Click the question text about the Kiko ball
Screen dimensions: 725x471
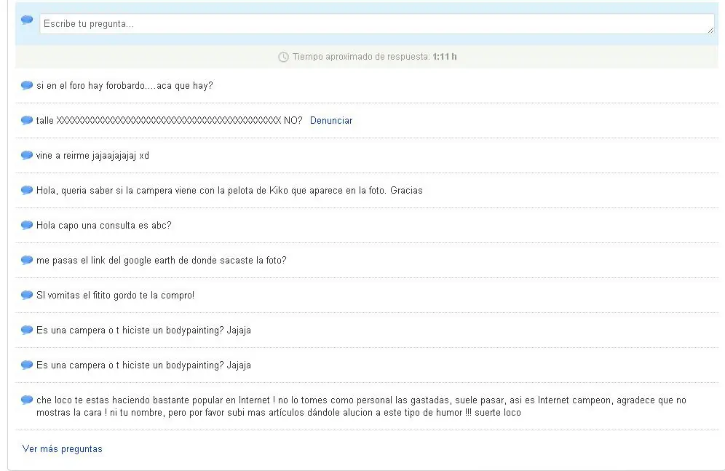click(x=229, y=191)
